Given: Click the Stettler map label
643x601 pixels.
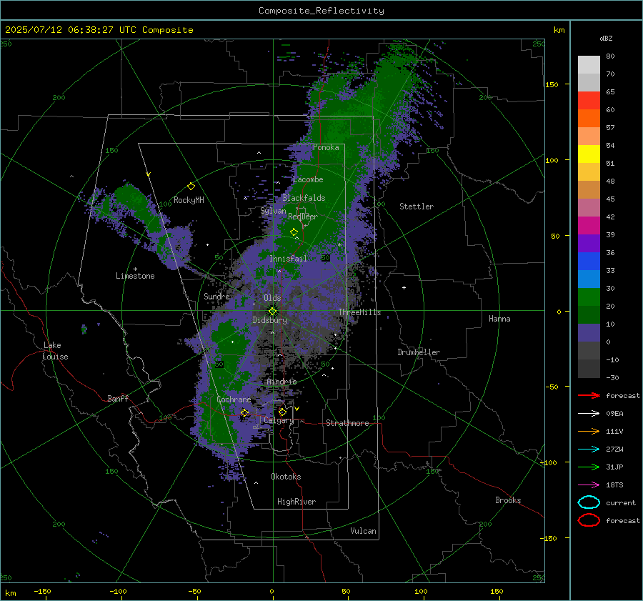Looking at the screenshot, I should coord(417,207).
